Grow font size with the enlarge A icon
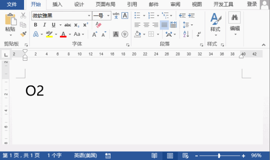This screenshot has height=160, width=270. pyautogui.click(x=94, y=34)
